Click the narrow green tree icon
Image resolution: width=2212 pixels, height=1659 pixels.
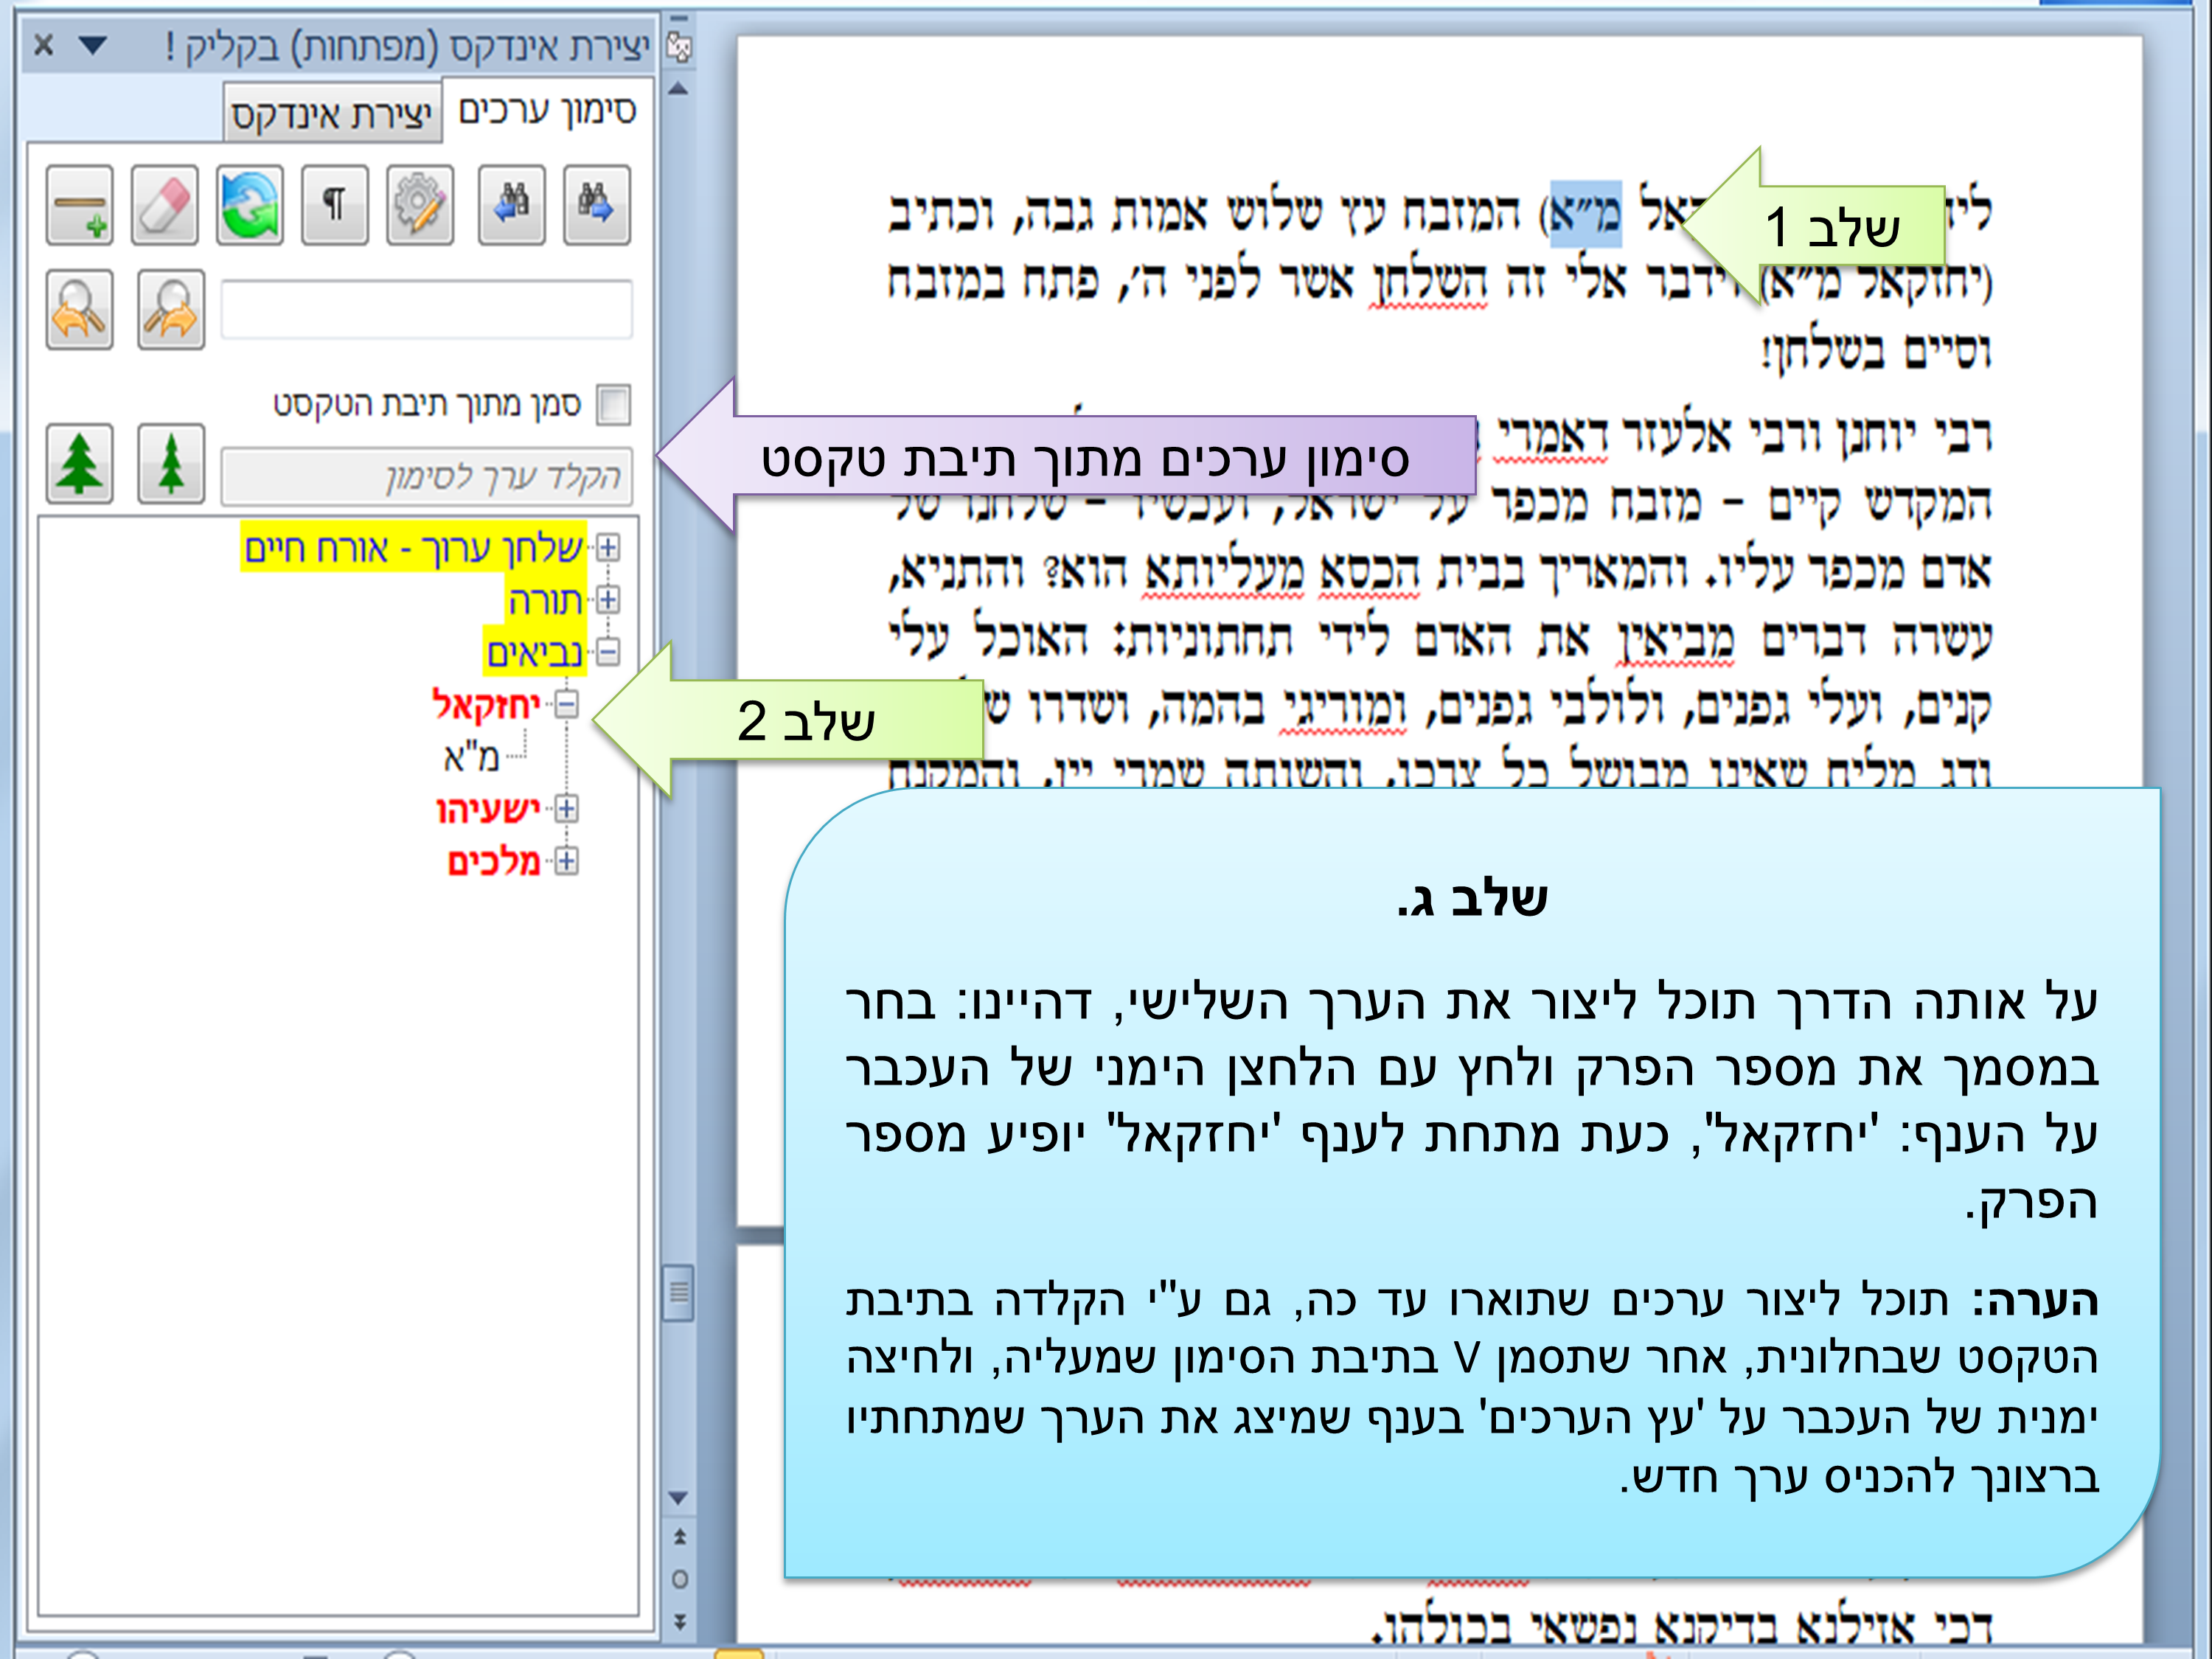170,463
